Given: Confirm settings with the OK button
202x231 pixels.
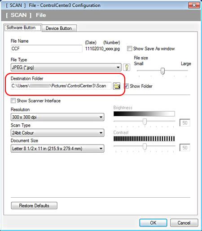Looking at the screenshot, I should pos(153,223).
